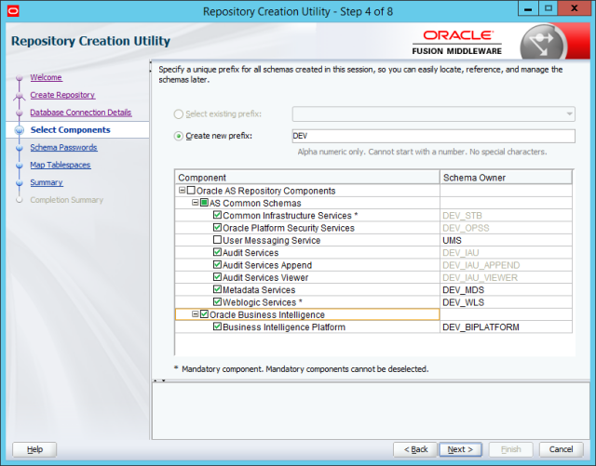Uncheck Common Infrastructure Services checkbox

tap(217, 215)
